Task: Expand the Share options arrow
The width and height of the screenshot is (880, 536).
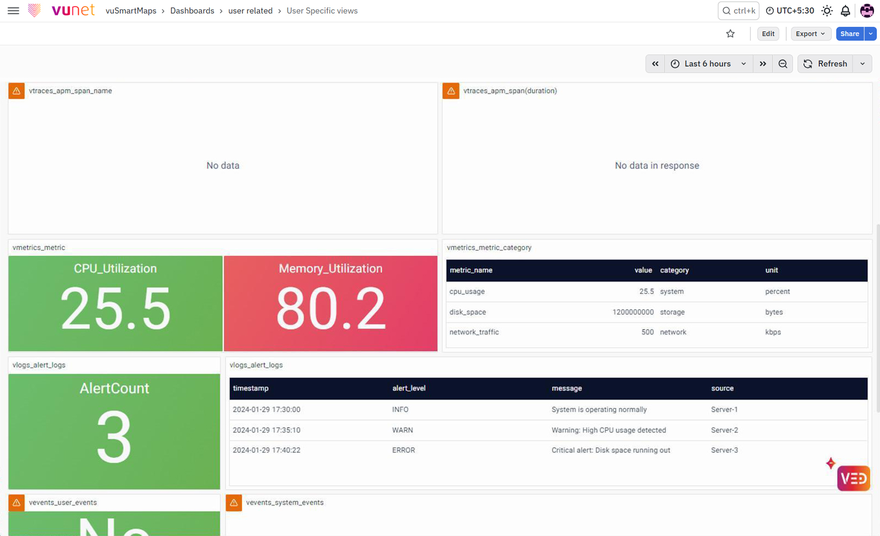Action: (871, 33)
